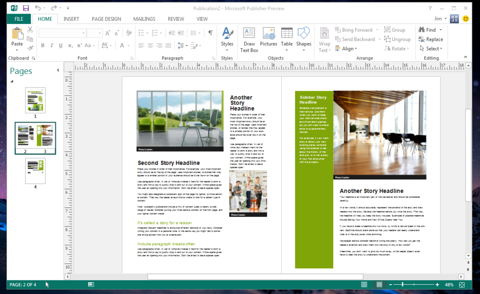
Task: Click the zoom slider handle
Action: coord(403,285)
